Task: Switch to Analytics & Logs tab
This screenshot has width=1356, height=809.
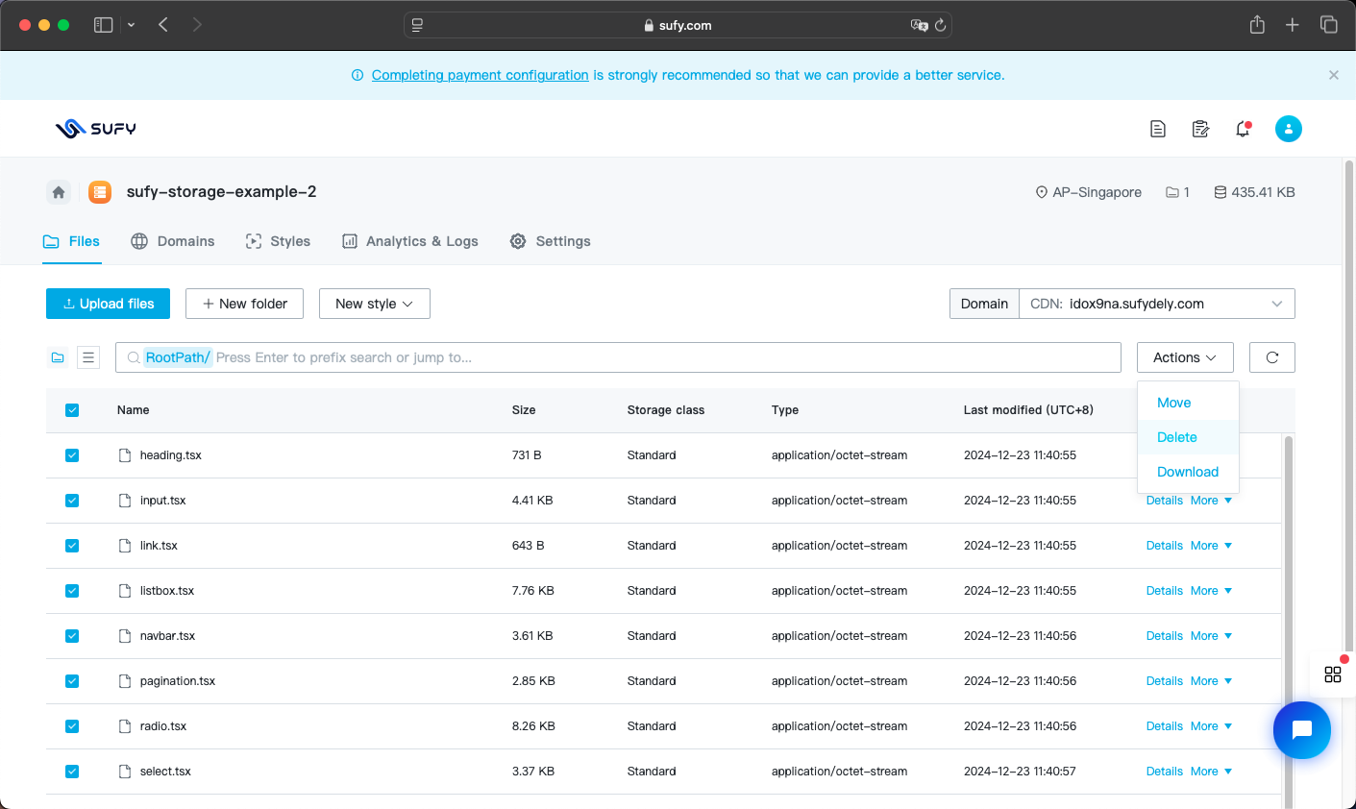Action: (410, 241)
